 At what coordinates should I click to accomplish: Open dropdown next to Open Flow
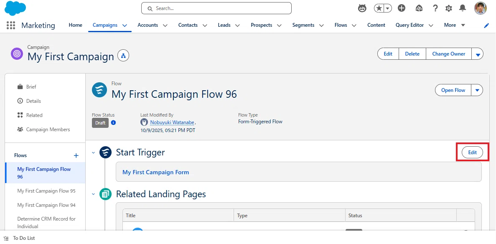point(477,90)
